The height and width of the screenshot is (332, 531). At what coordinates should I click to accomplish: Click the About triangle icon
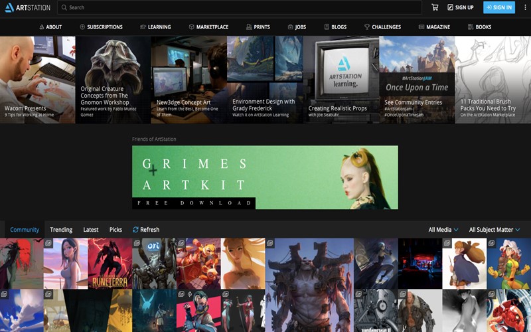pyautogui.click(x=42, y=27)
